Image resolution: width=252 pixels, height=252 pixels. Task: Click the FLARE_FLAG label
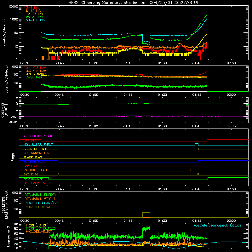33,157
